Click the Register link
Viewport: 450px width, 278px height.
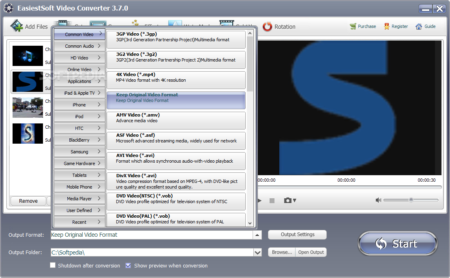click(x=399, y=26)
